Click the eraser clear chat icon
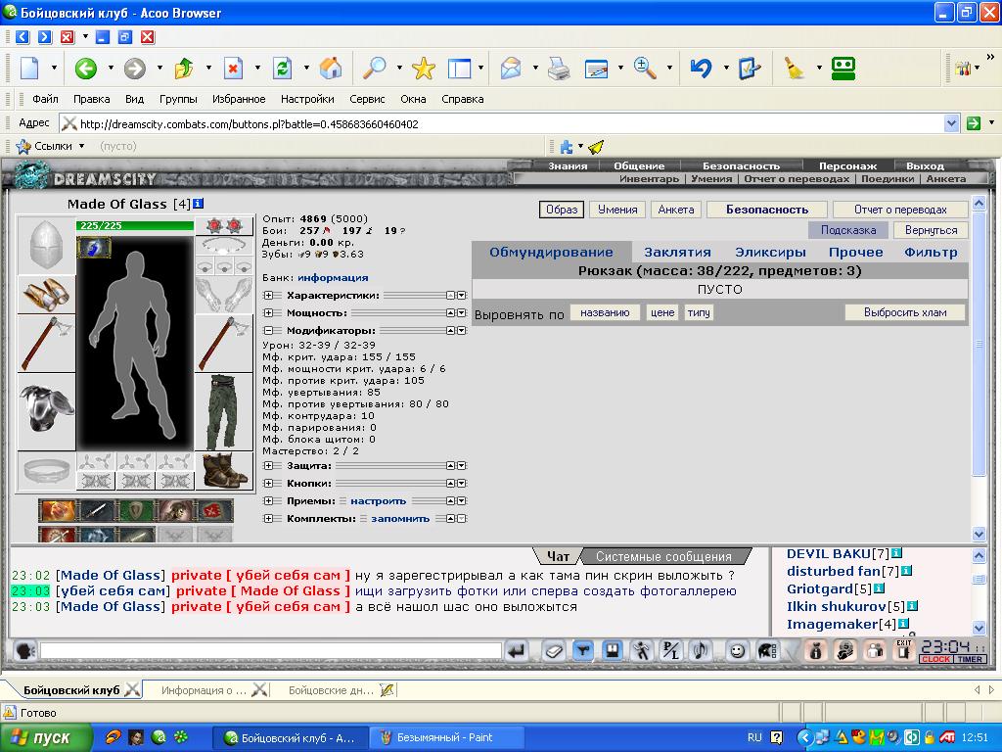The width and height of the screenshot is (1002, 752). [554, 651]
